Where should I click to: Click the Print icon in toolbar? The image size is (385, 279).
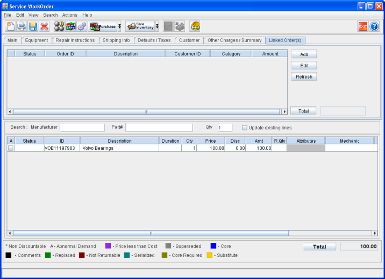[x=22, y=26]
